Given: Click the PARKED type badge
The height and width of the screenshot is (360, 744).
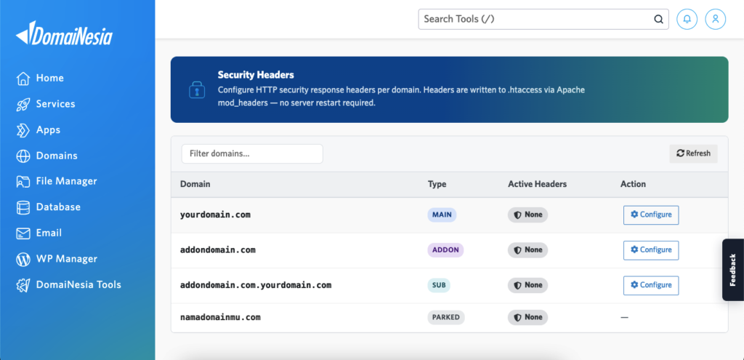Looking at the screenshot, I should click(446, 317).
